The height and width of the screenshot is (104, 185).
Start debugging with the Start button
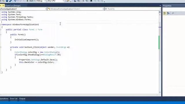point(30,1)
